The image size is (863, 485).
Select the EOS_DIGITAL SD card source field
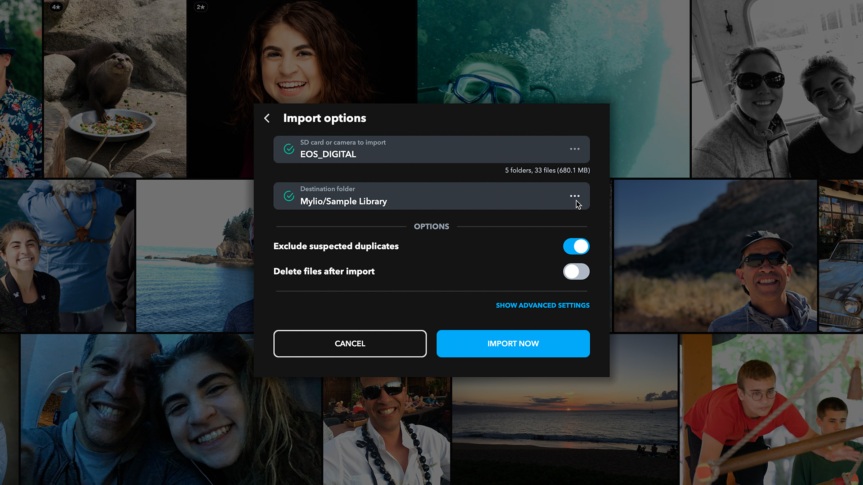point(431,149)
